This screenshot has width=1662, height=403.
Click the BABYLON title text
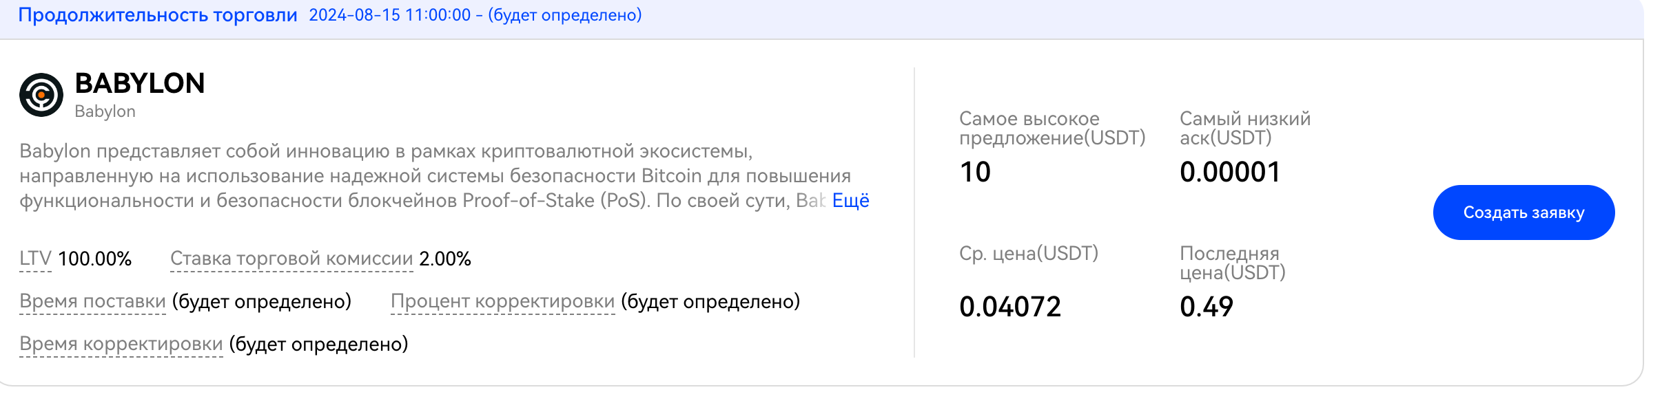point(140,83)
